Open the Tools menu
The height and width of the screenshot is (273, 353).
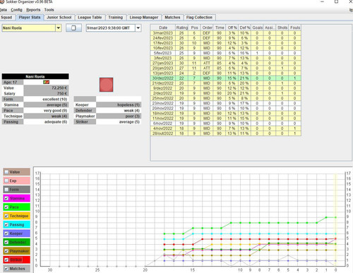[49, 10]
